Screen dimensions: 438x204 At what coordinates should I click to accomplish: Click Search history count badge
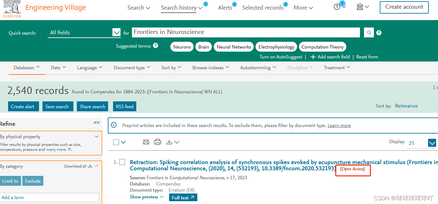(206, 4)
